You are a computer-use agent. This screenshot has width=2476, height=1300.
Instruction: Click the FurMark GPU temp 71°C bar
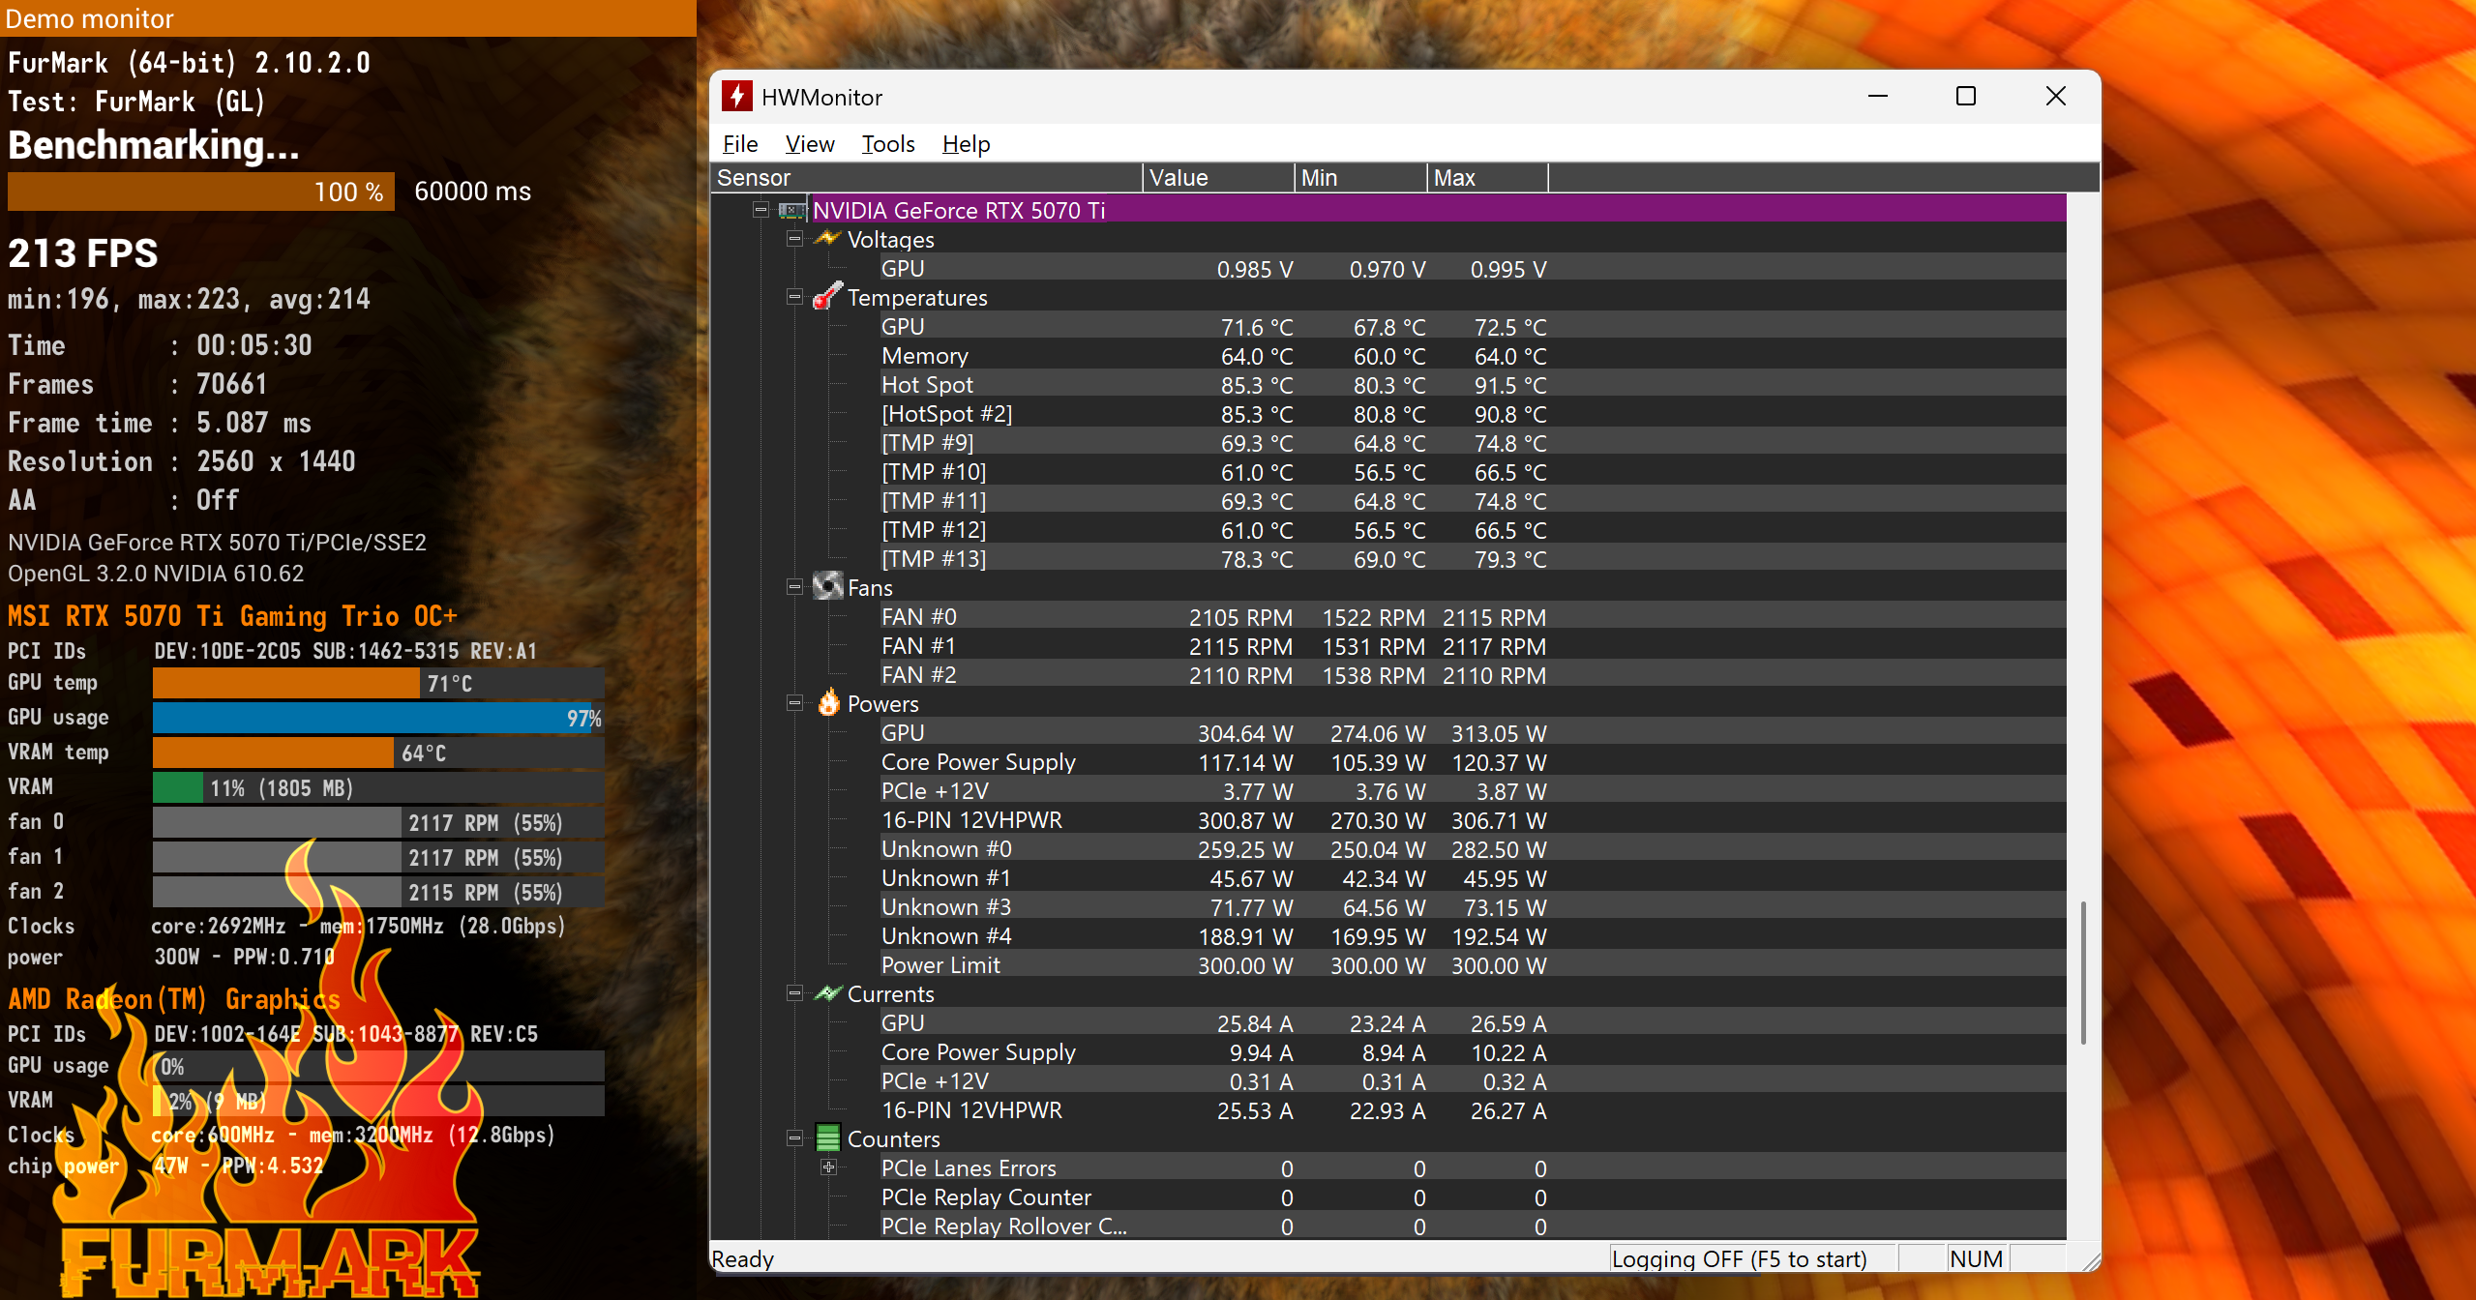tap(378, 683)
